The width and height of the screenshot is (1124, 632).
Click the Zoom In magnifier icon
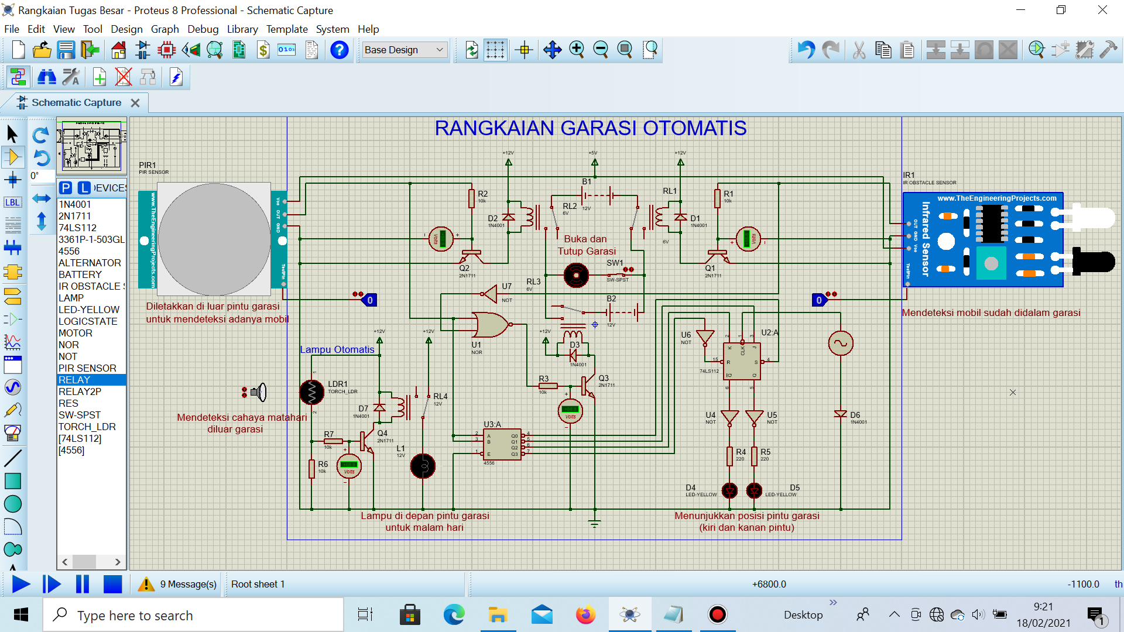tap(577, 50)
